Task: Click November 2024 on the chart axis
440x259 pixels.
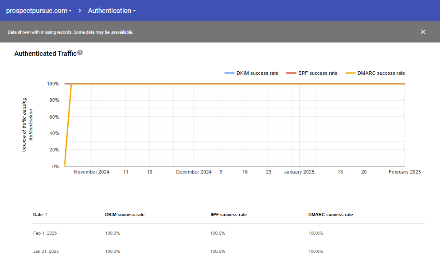Action: [x=92, y=172]
